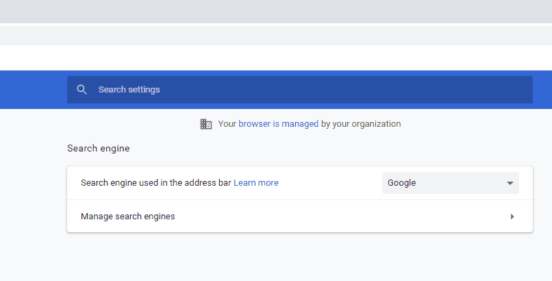Click the empty white area below the settings card

point(300,257)
